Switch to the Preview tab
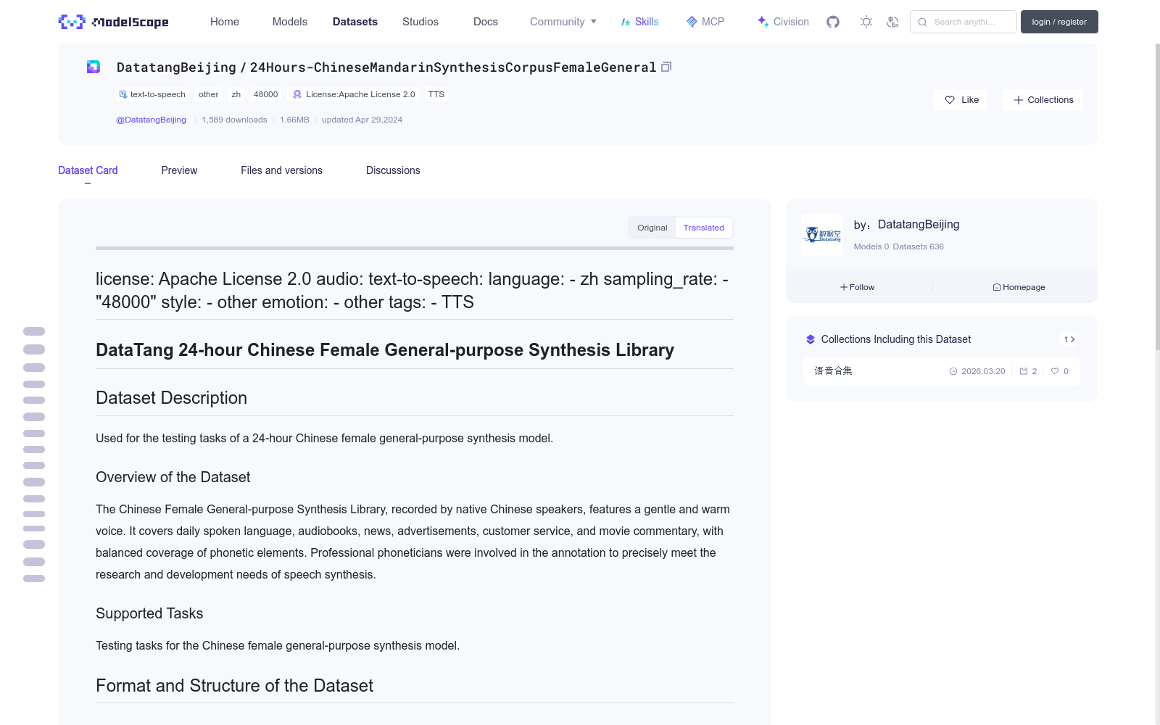The height and width of the screenshot is (725, 1160). (x=179, y=170)
